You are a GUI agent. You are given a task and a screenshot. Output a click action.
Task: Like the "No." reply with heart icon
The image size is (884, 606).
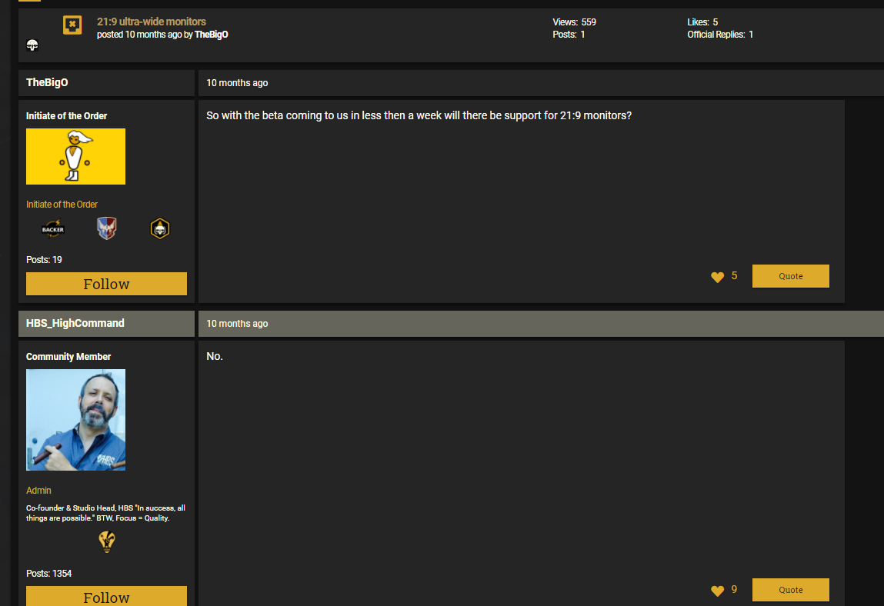pos(717,591)
